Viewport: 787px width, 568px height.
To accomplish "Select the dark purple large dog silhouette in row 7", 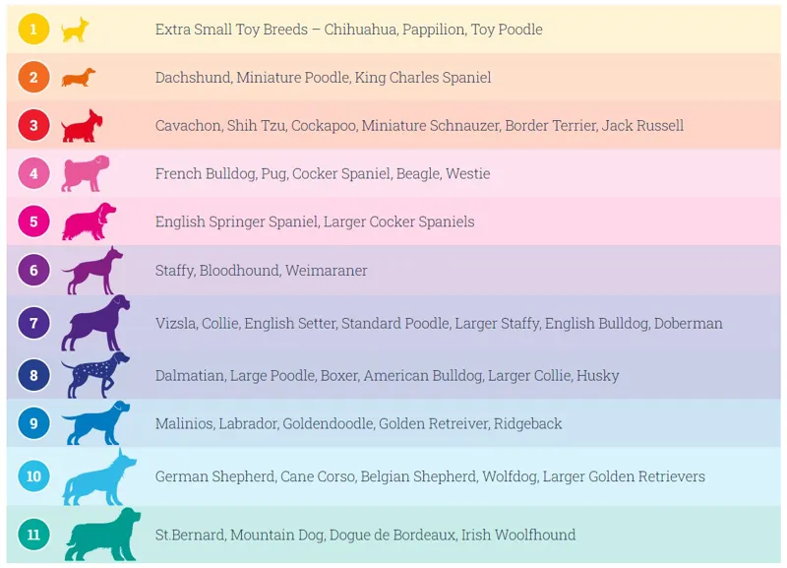I will [x=95, y=323].
